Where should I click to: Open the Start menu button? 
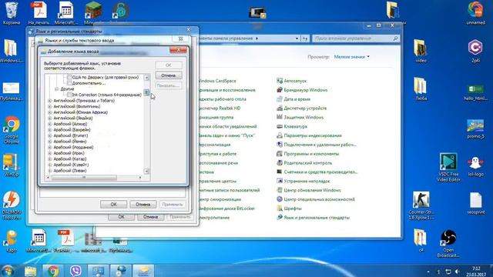8,271
